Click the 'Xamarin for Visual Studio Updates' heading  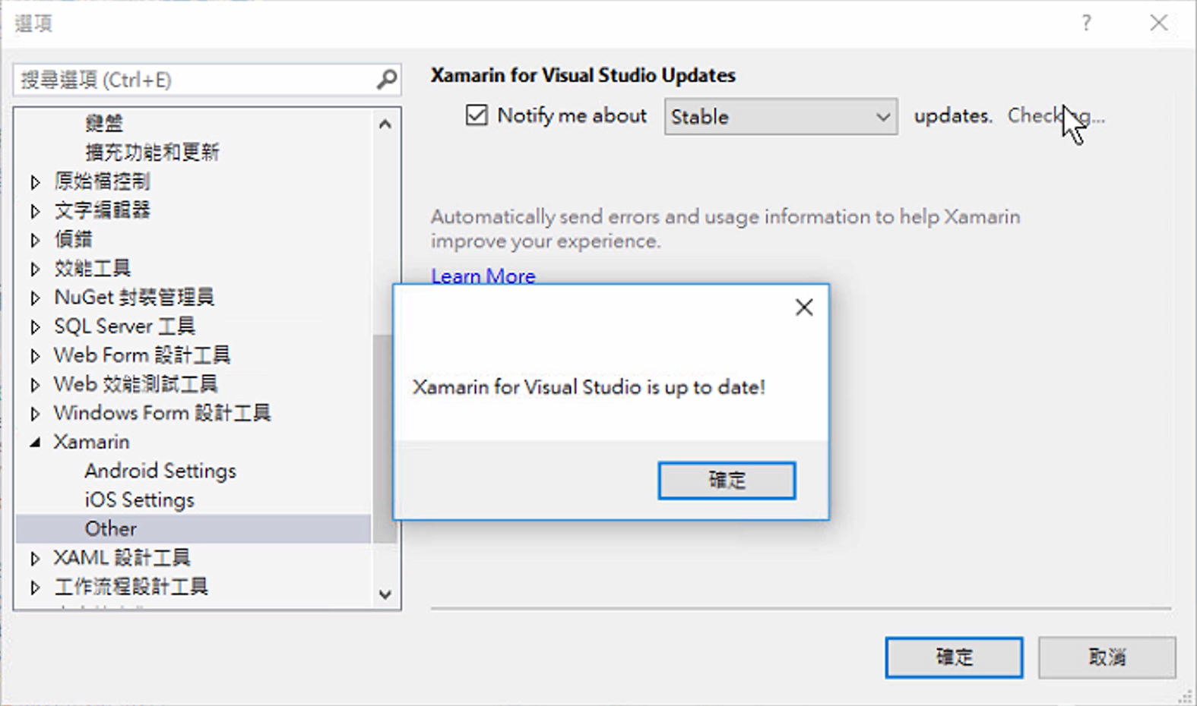tap(583, 75)
